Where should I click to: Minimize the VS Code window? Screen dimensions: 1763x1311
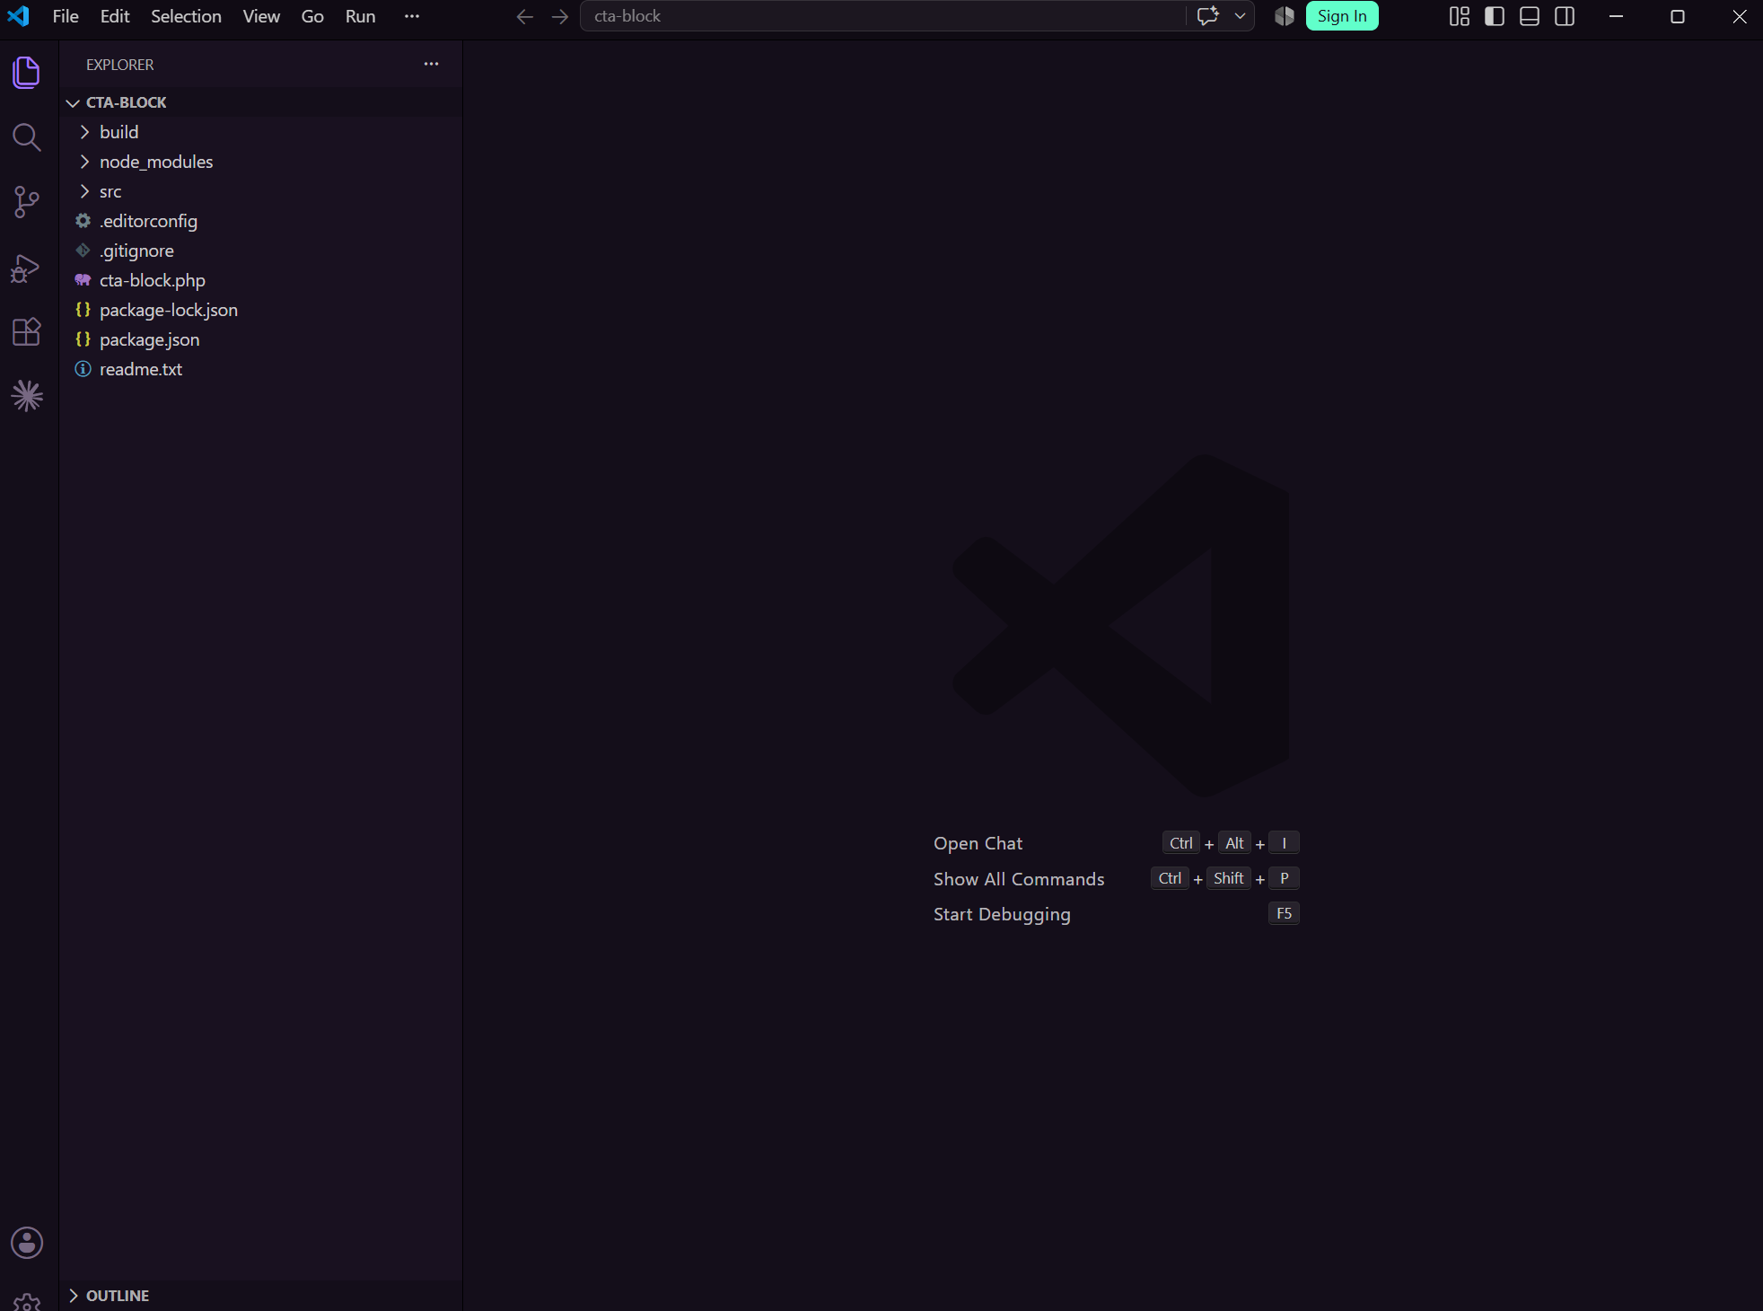[1616, 16]
